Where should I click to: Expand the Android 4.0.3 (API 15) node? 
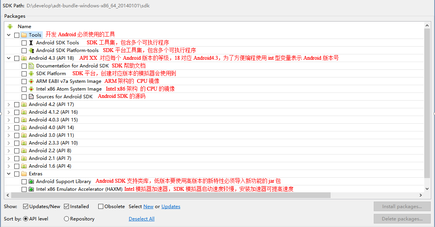point(8,120)
